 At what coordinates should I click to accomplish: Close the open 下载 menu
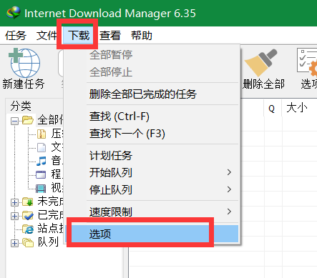pos(78,36)
